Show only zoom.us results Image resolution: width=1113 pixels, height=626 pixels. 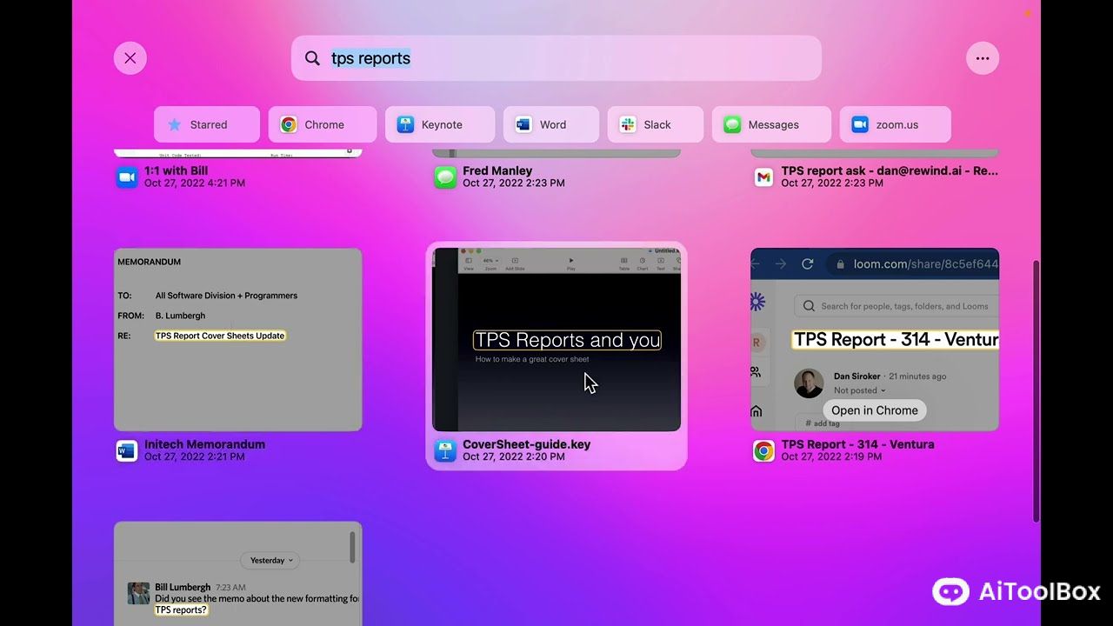coord(895,124)
